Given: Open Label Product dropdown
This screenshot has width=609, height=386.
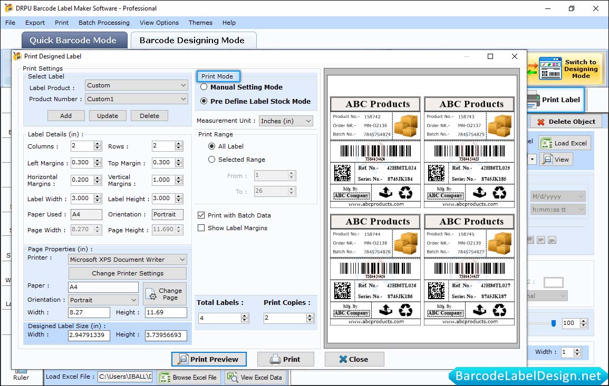Looking at the screenshot, I should pyautogui.click(x=137, y=85).
